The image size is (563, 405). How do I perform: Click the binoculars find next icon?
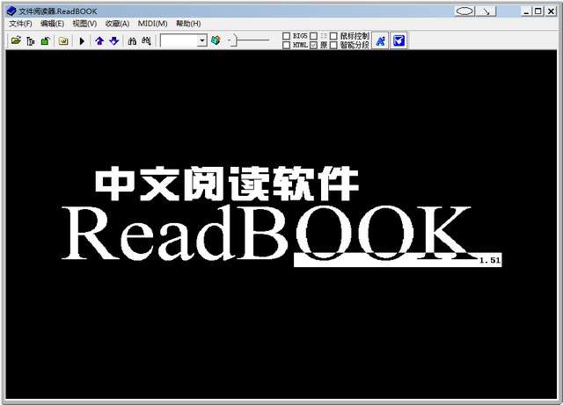pyautogui.click(x=146, y=40)
